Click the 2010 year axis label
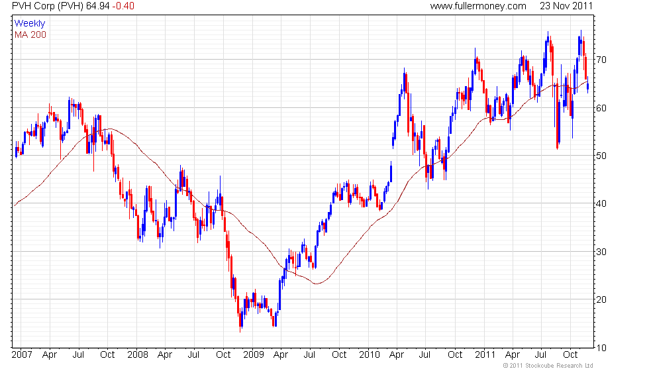 [x=370, y=355]
